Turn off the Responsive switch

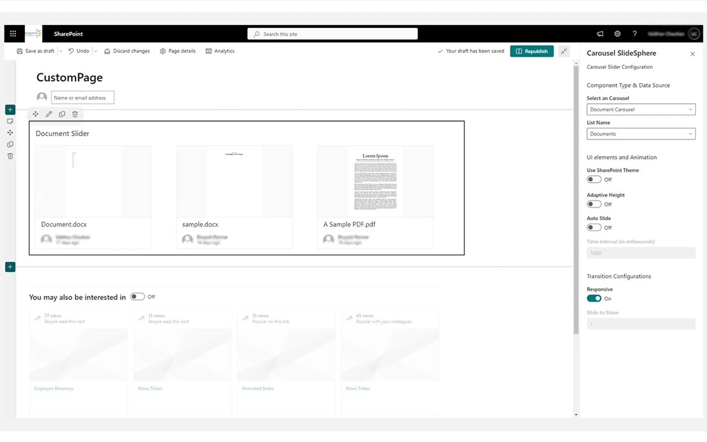594,298
